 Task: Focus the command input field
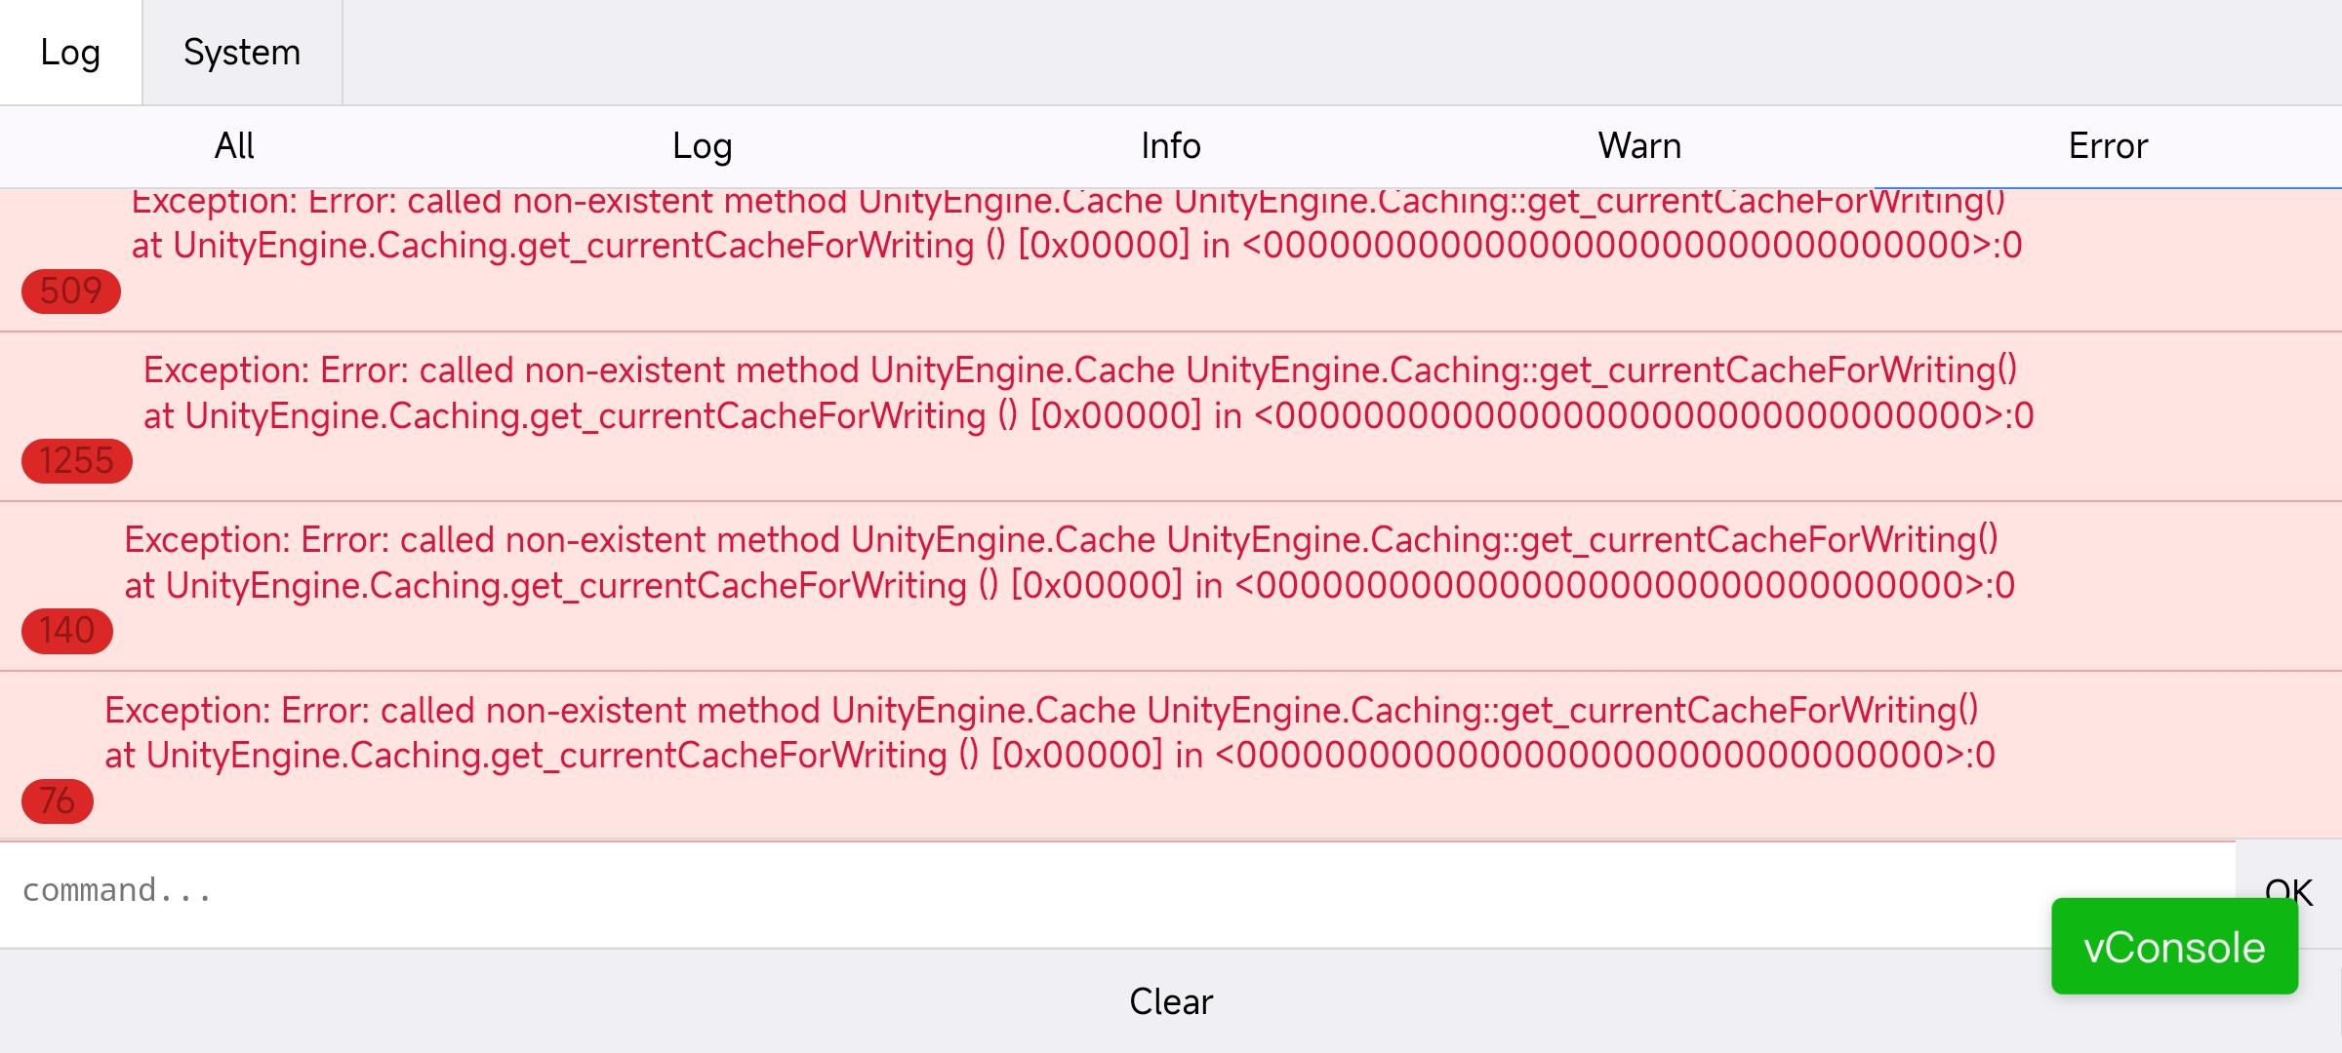(1073, 891)
